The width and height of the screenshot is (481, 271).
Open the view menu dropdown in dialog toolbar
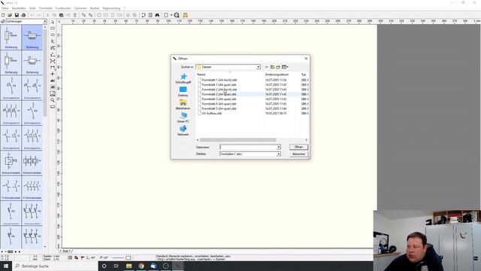(285, 67)
